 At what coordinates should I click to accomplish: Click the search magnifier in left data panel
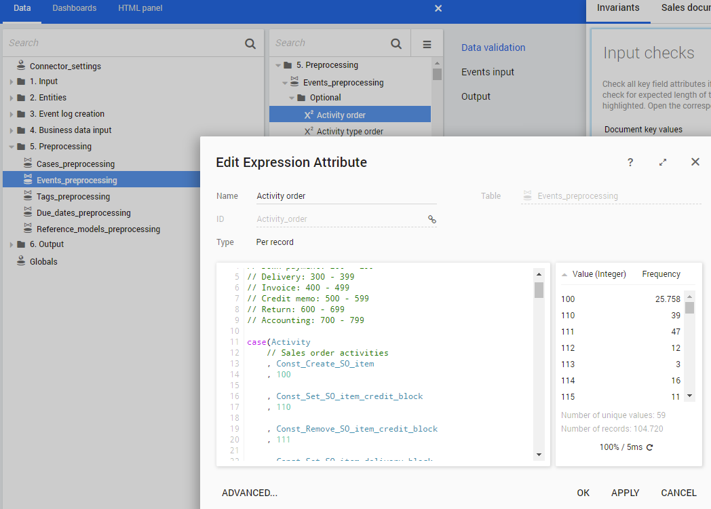click(x=250, y=43)
